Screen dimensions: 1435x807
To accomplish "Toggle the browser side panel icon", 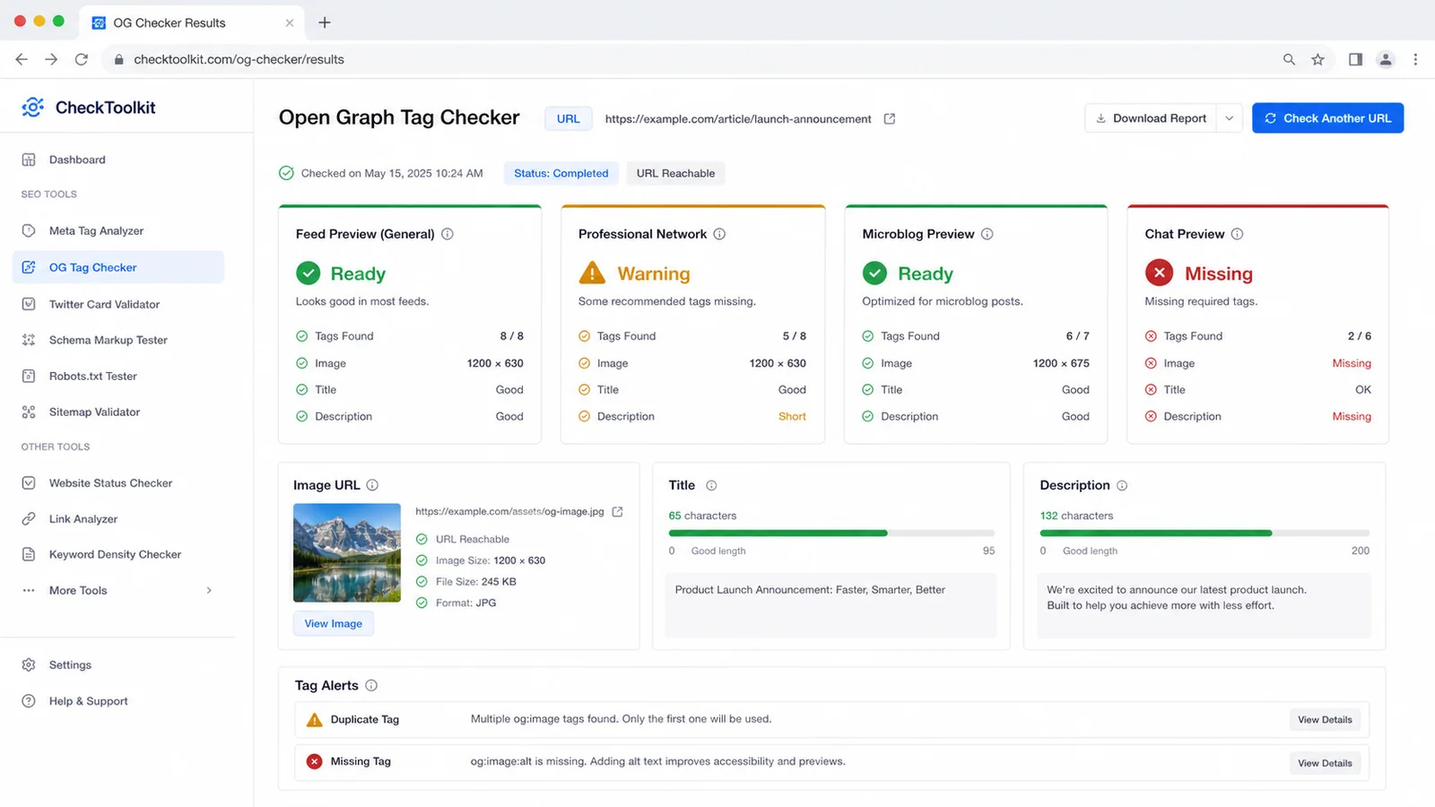I will click(1355, 59).
